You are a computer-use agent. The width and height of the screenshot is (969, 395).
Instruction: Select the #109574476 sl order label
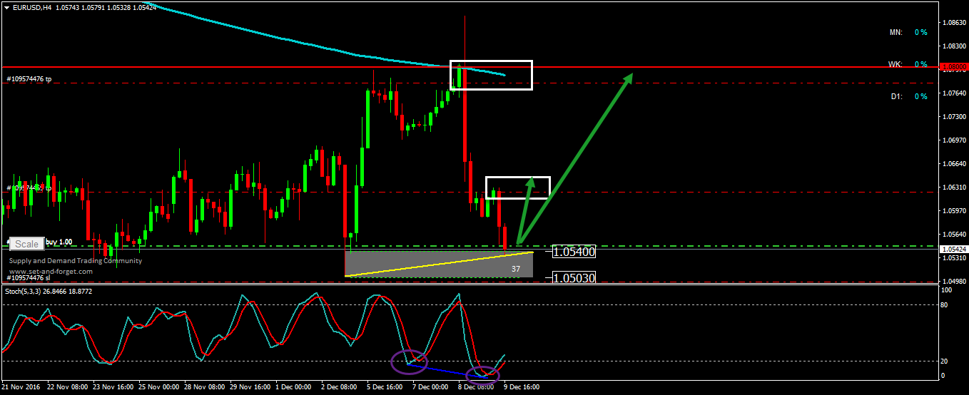pos(29,277)
